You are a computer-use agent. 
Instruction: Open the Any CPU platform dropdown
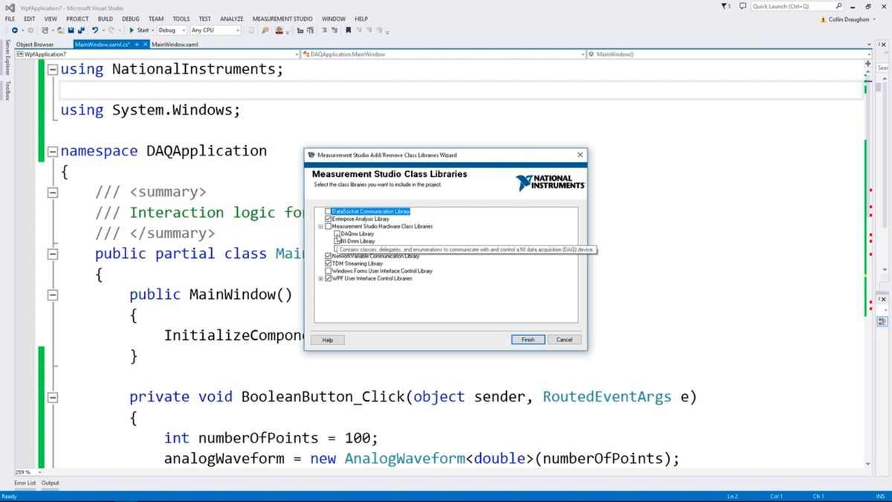coord(216,30)
